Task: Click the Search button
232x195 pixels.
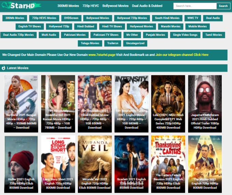Action: tap(223, 6)
